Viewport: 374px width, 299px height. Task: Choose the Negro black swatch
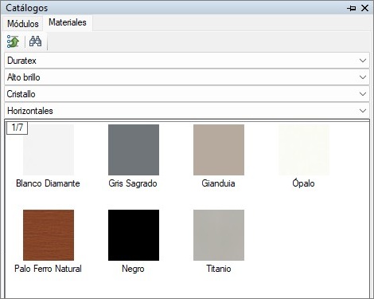pos(134,235)
